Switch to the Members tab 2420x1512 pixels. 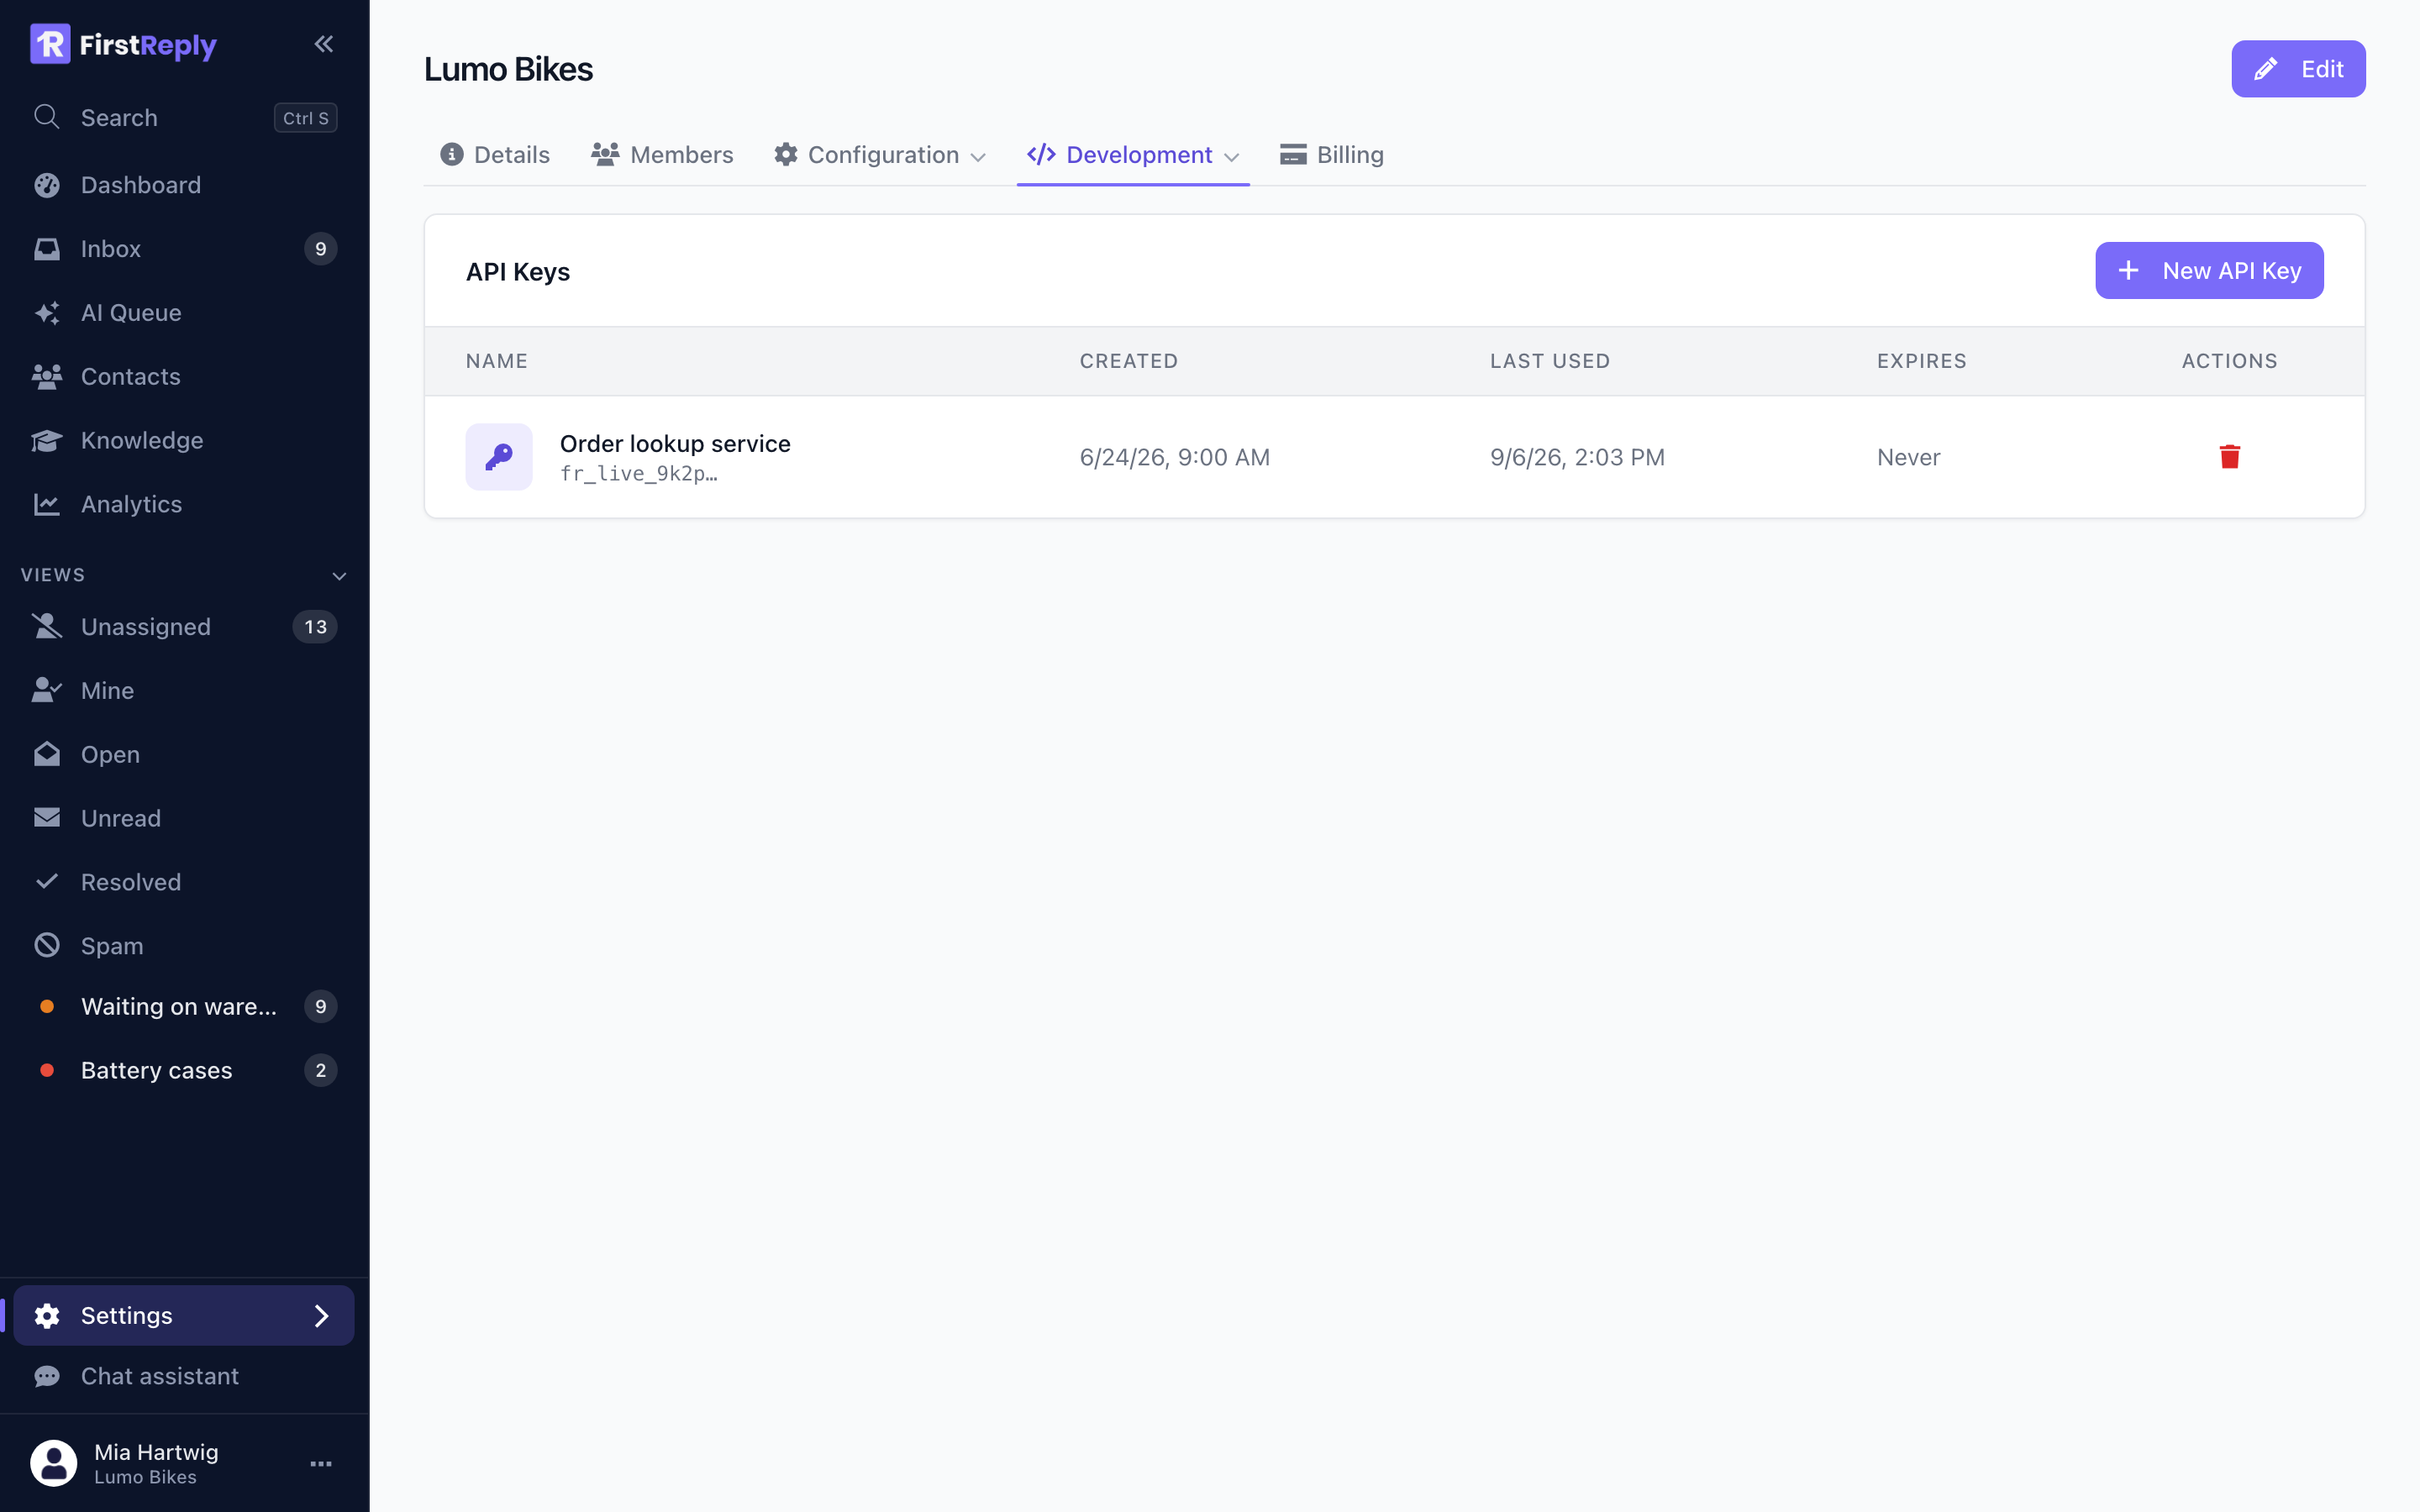point(662,155)
